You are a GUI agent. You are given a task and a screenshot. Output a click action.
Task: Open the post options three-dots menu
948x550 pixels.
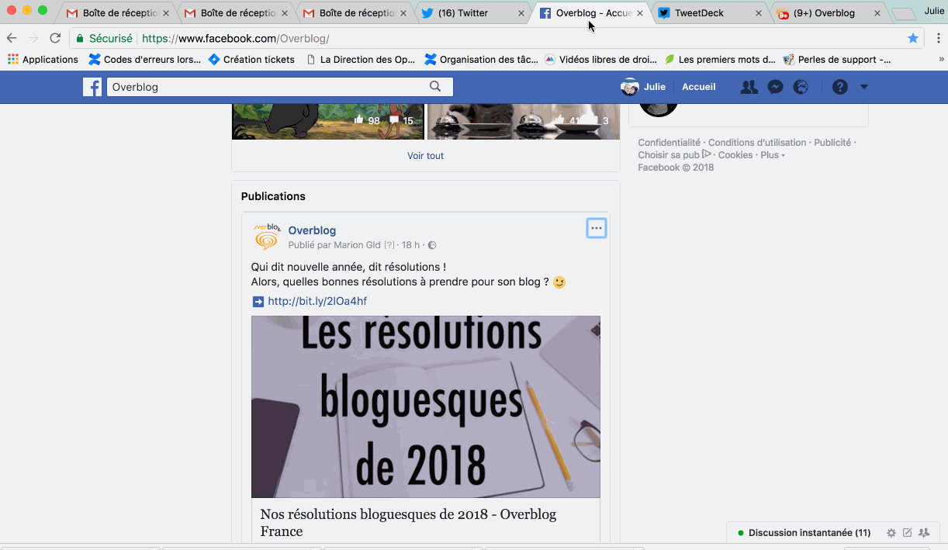click(596, 228)
